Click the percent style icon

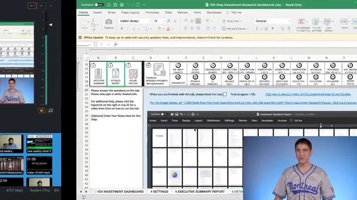click(x=266, y=29)
